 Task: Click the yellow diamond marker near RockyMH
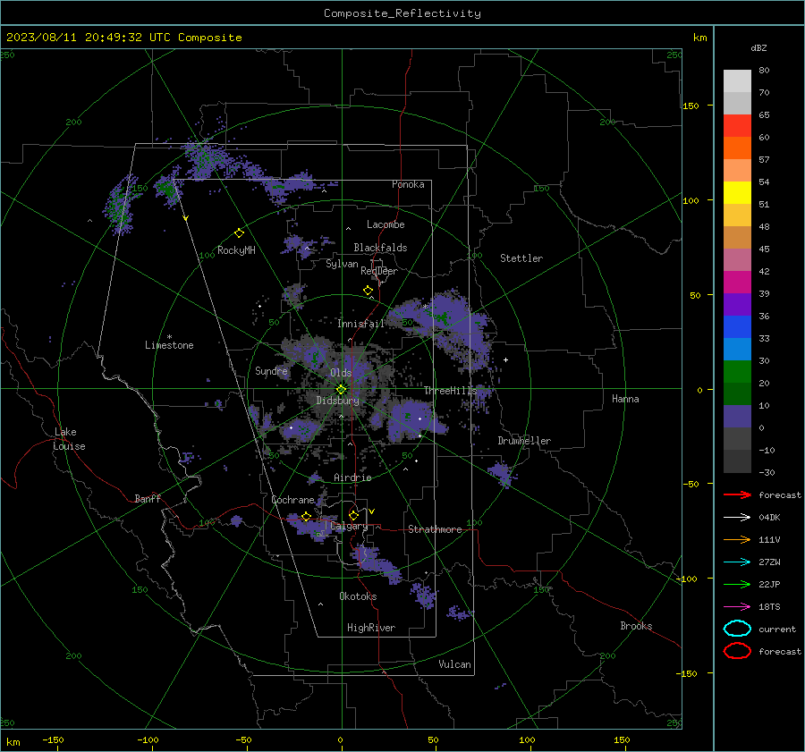pyautogui.click(x=239, y=233)
